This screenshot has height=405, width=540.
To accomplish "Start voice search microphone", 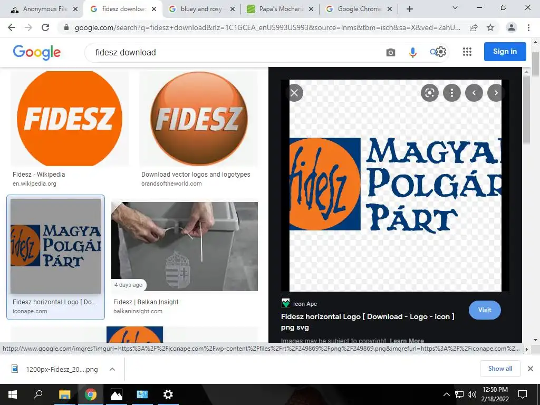I will (x=412, y=52).
